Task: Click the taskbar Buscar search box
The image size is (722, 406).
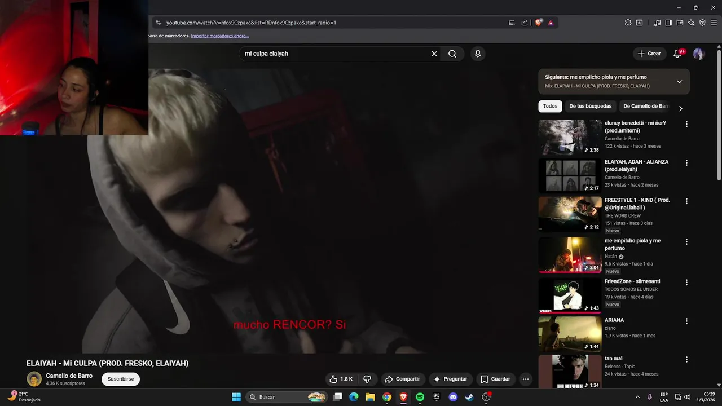Action: (x=287, y=397)
